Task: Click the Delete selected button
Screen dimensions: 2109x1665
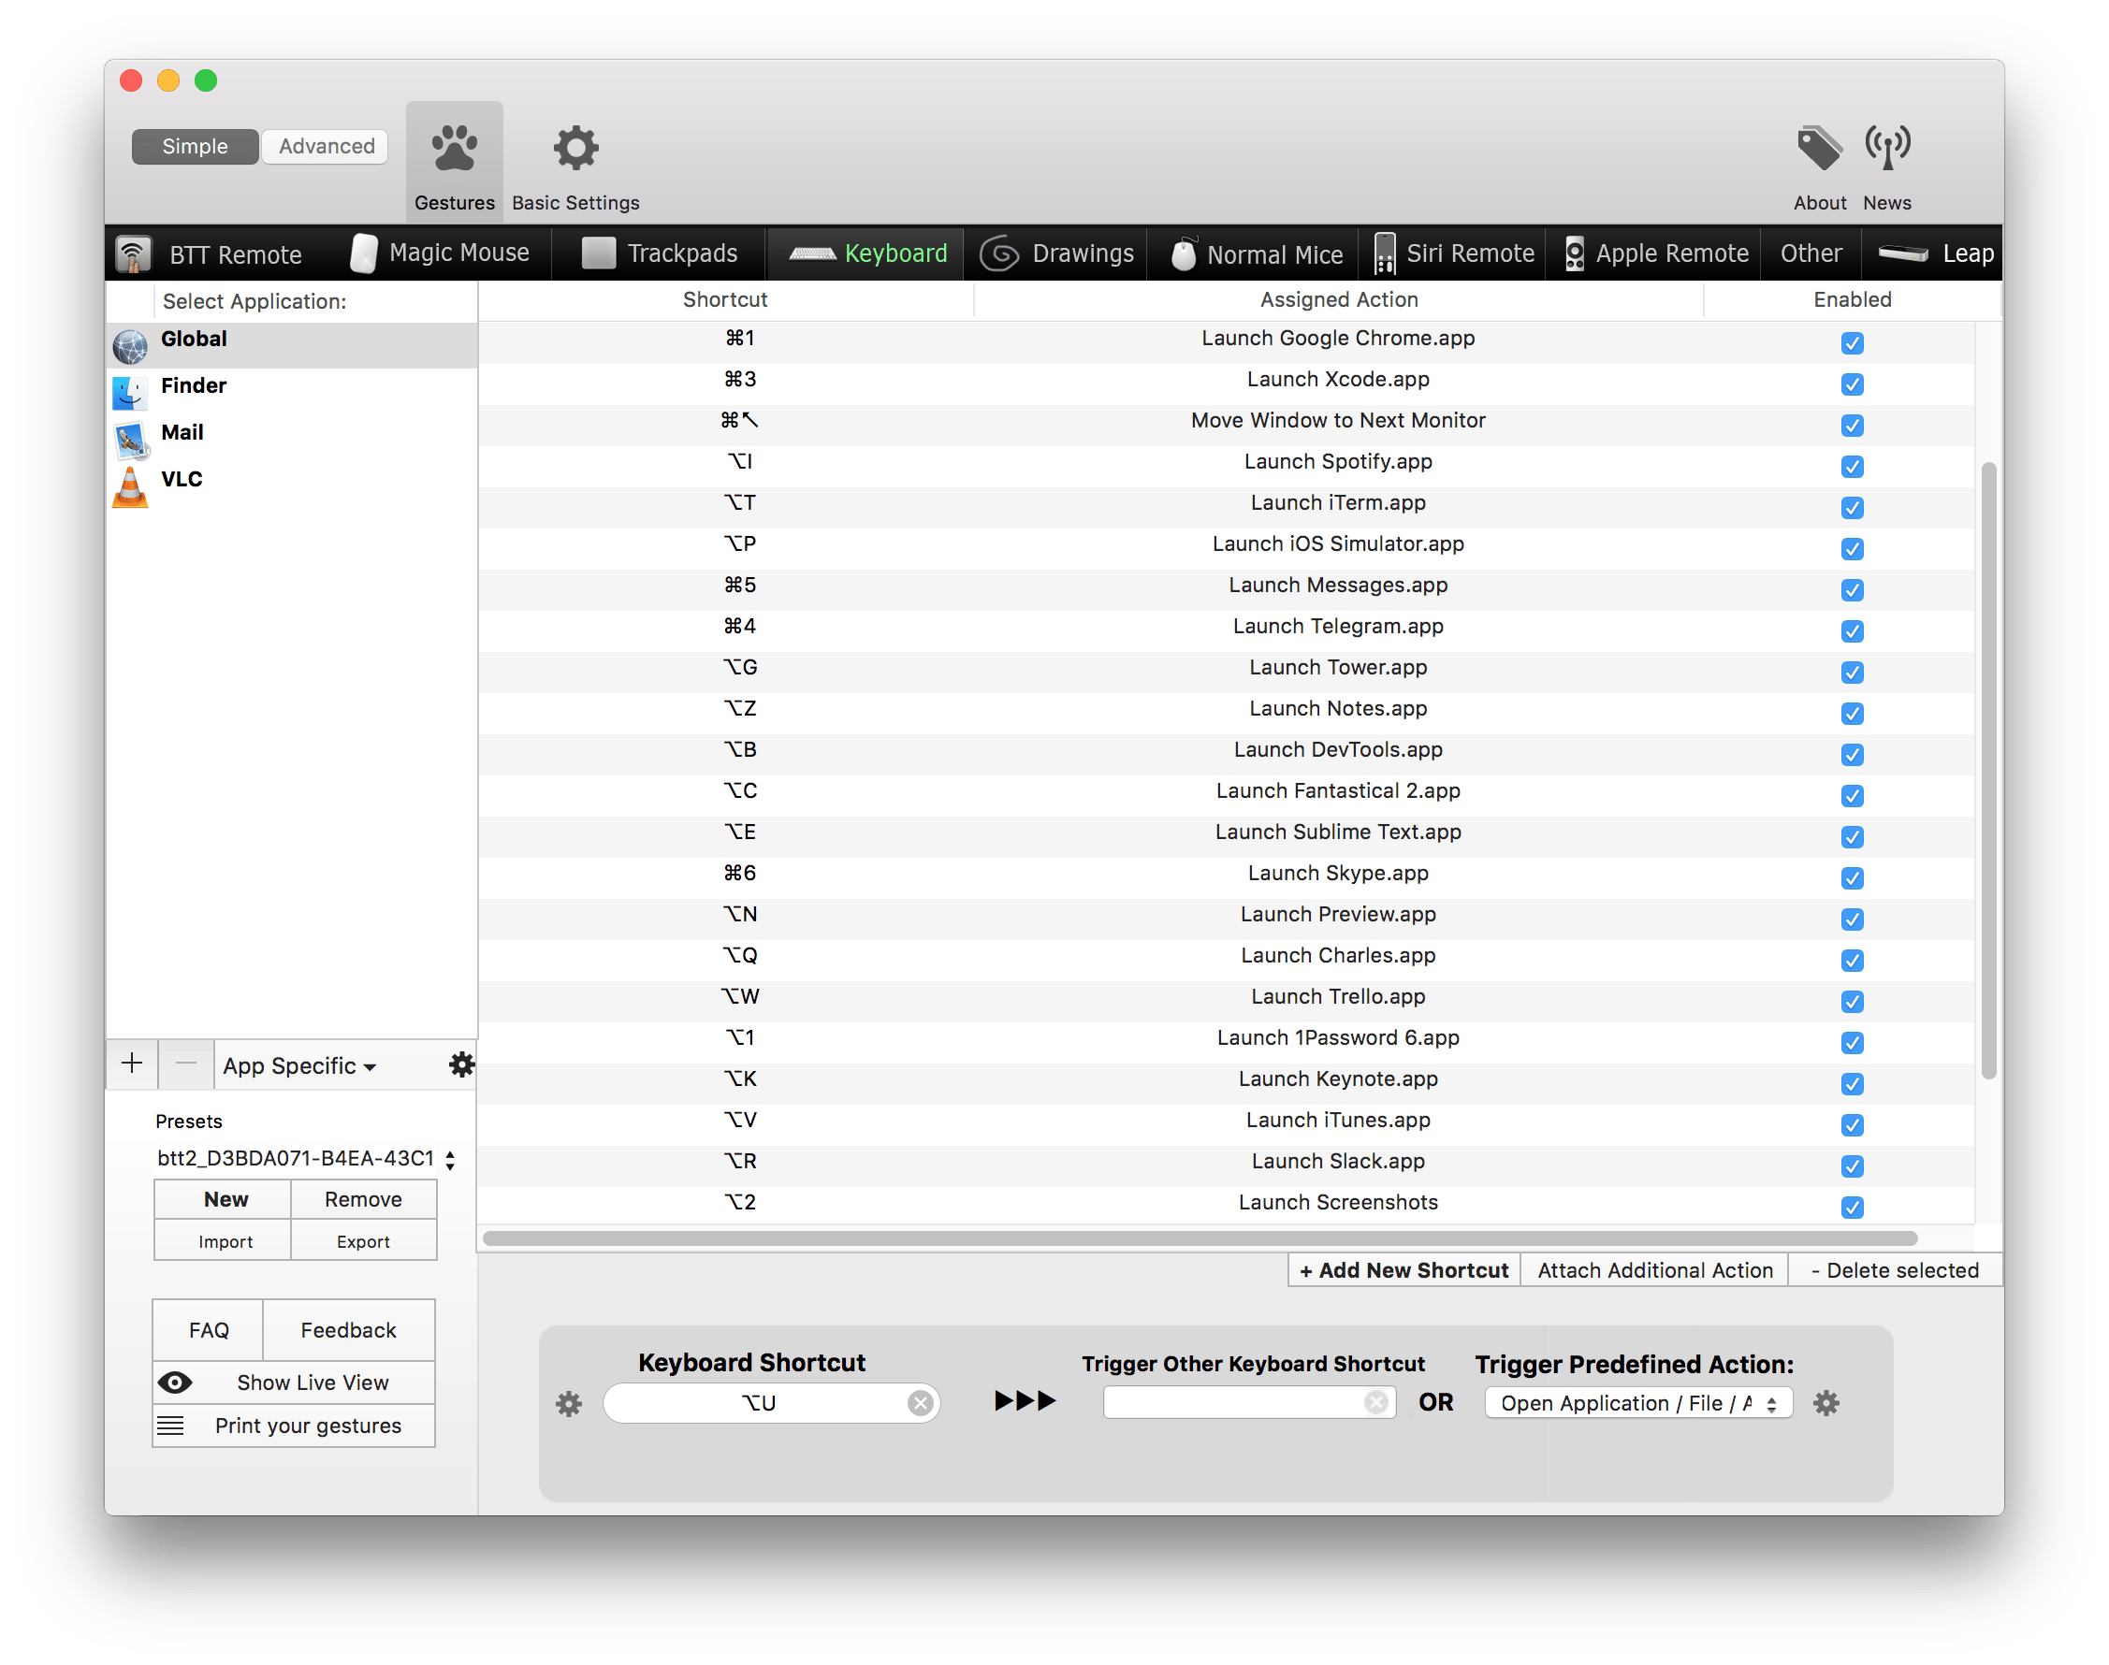Action: (x=1895, y=1270)
